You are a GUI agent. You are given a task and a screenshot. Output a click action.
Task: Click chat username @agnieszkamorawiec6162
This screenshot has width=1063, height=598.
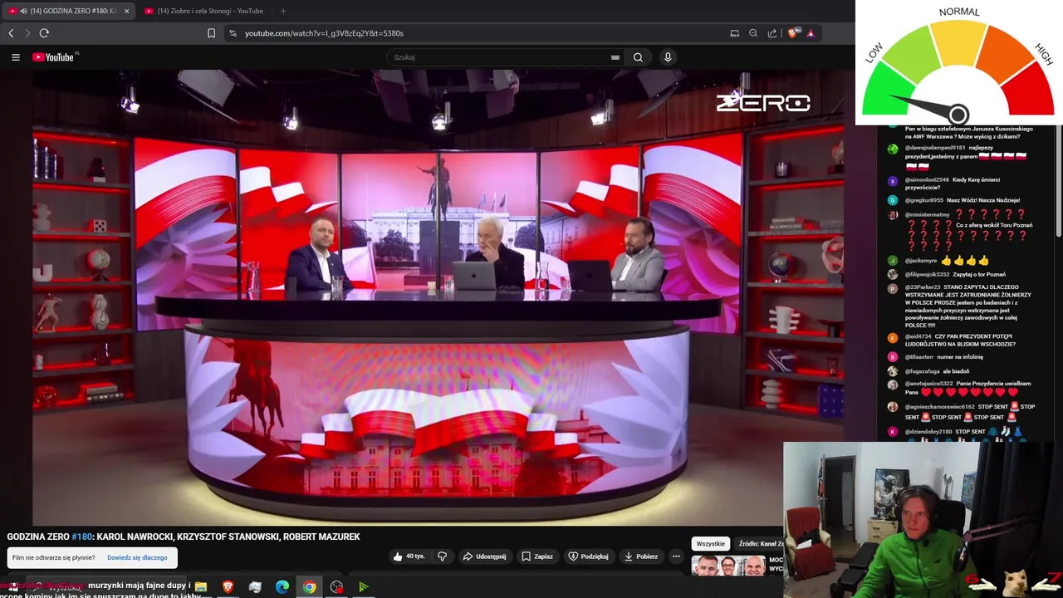click(940, 407)
